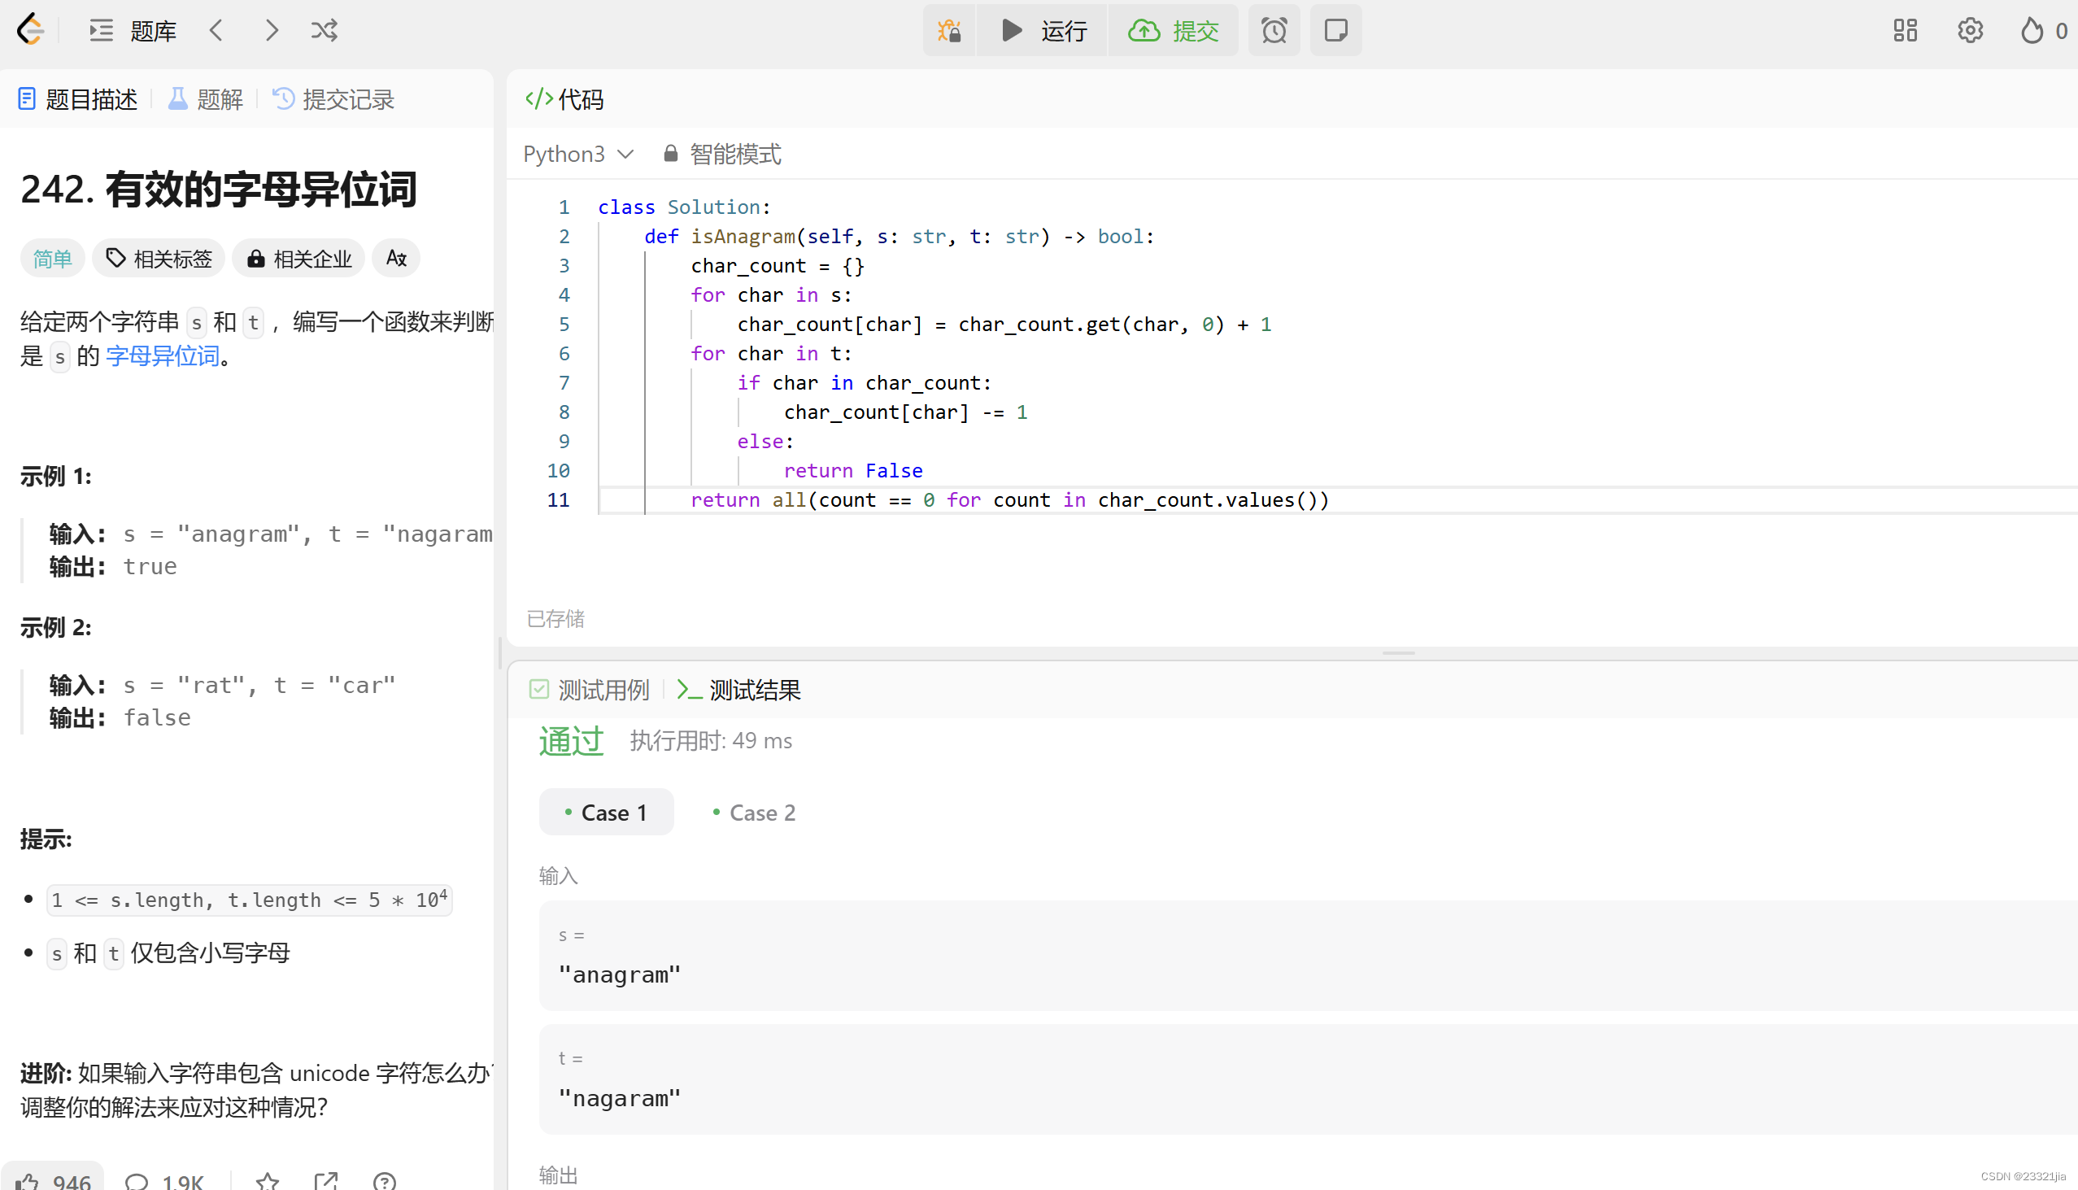Click the s input value "anagram"

[x=620, y=974]
